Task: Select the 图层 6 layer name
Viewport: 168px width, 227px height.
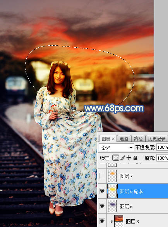Action: point(126,206)
